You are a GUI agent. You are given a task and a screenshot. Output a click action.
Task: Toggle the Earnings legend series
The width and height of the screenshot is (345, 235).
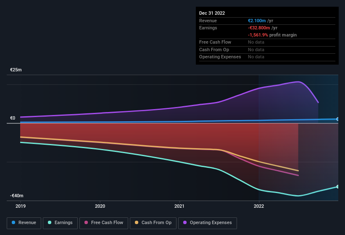click(x=60, y=223)
